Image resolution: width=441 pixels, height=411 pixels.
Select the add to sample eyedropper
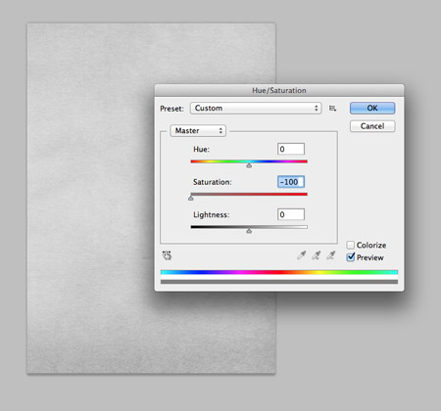click(x=316, y=255)
